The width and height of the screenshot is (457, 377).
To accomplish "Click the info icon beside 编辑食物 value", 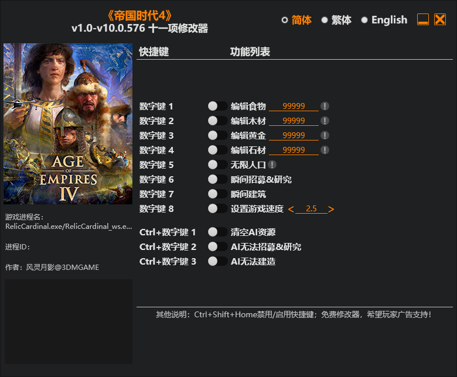I will 325,107.
